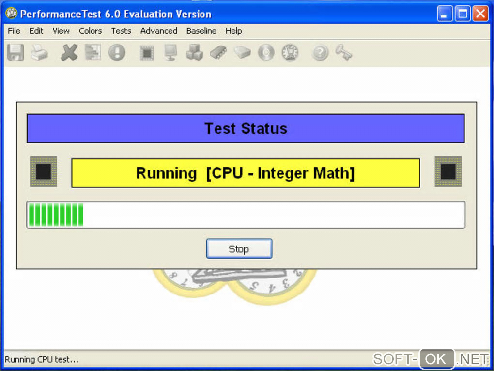Image resolution: width=494 pixels, height=371 pixels.
Task: Click the PerformanceTest title bar app icon
Action: pyautogui.click(x=12, y=14)
